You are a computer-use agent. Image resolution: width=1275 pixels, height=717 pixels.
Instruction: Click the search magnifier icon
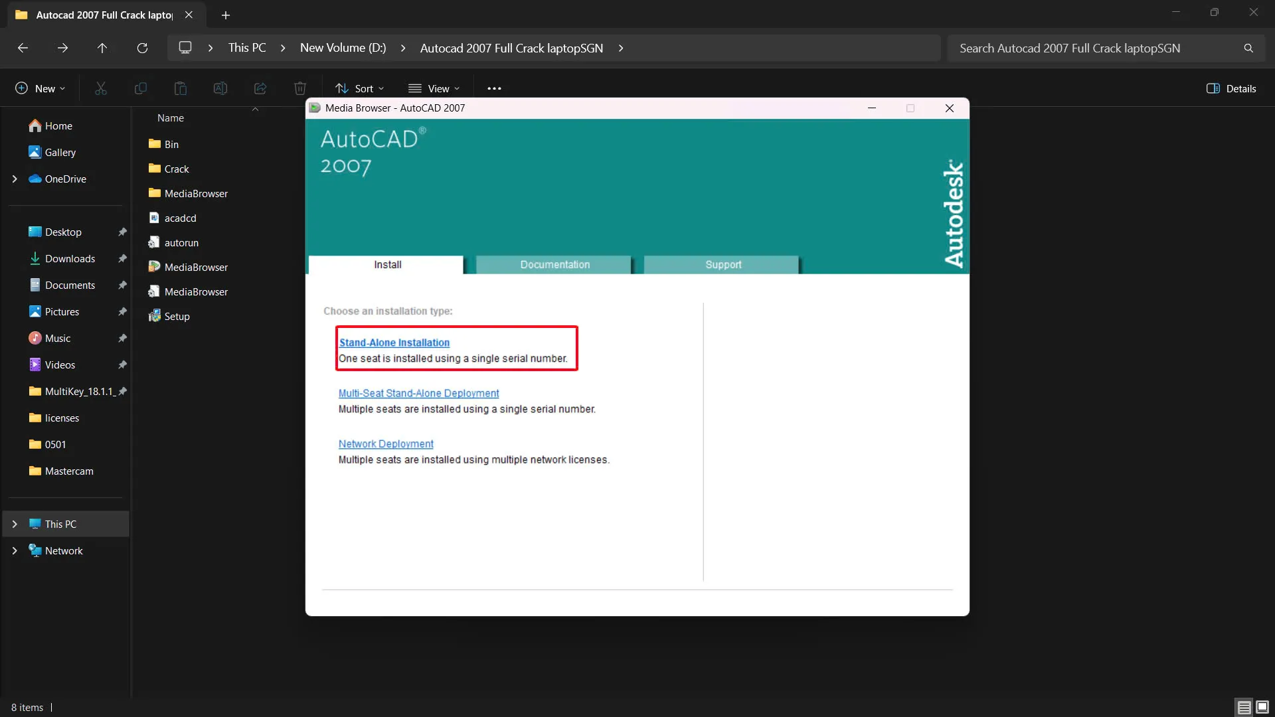1248,48
